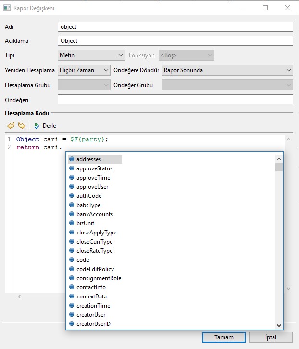The image size is (299, 349).
Task: Click the blue icon beside approveStatus
Action: click(72, 168)
